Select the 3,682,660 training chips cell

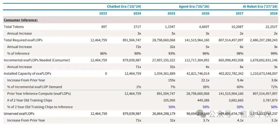tap(236, 100)
